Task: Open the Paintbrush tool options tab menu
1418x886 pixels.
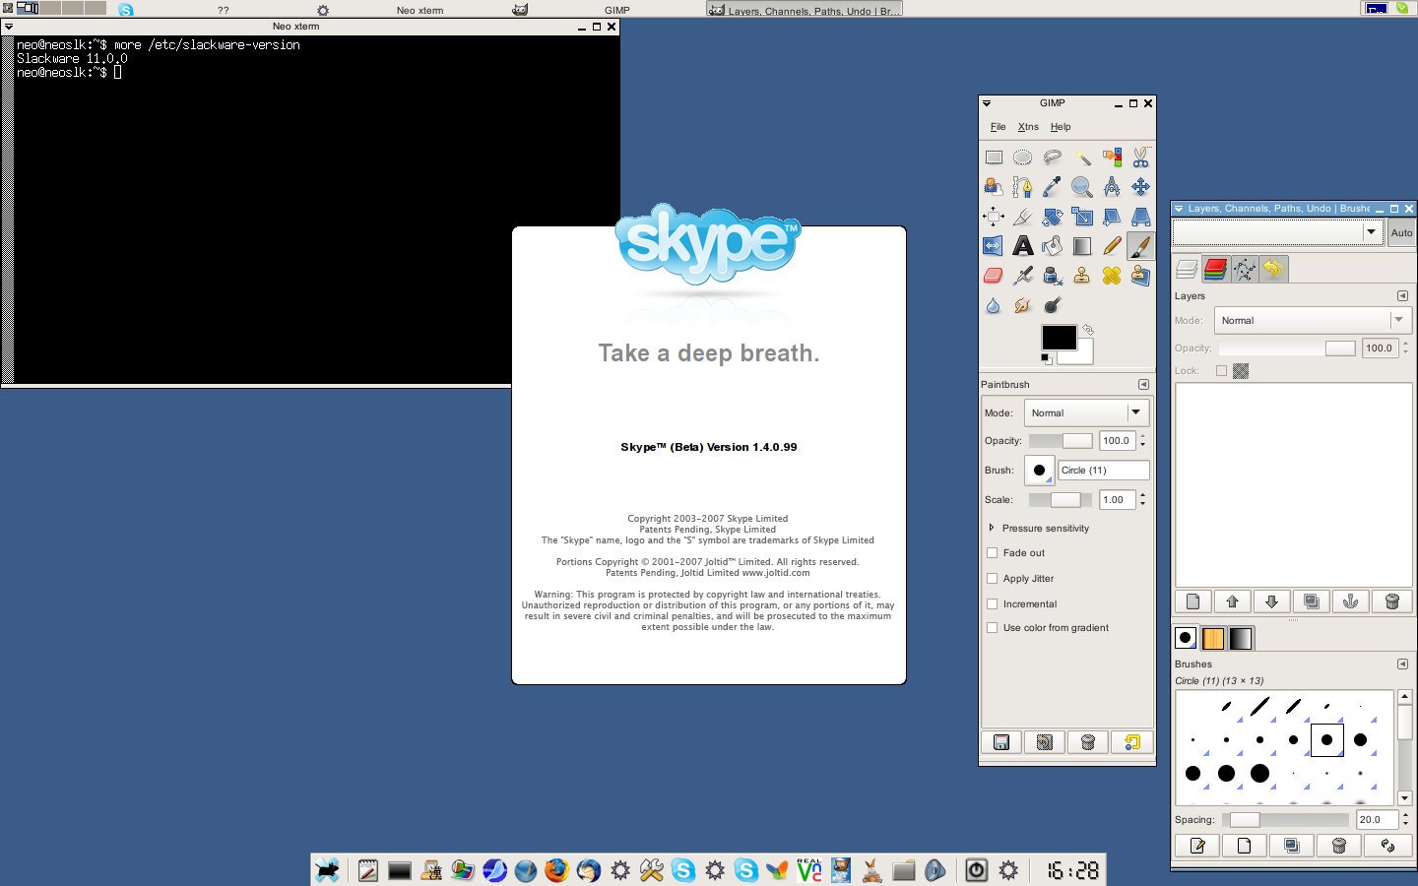Action: [1143, 385]
